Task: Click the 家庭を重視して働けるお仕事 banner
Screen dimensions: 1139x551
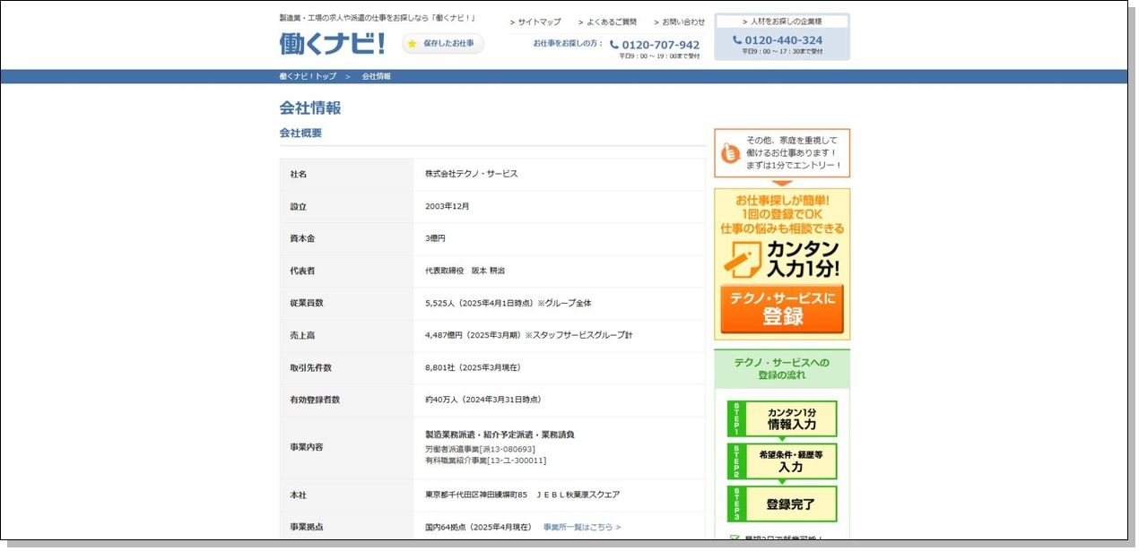Action: 782,153
